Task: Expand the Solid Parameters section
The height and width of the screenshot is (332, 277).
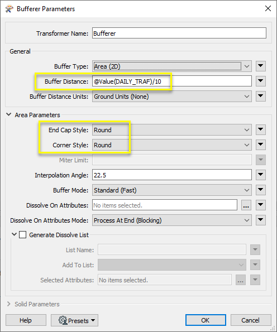Action: (x=9, y=304)
